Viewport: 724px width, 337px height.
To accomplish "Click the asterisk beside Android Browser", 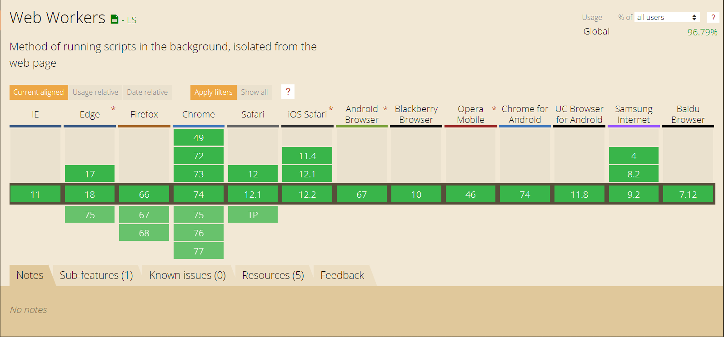I will pyautogui.click(x=385, y=109).
